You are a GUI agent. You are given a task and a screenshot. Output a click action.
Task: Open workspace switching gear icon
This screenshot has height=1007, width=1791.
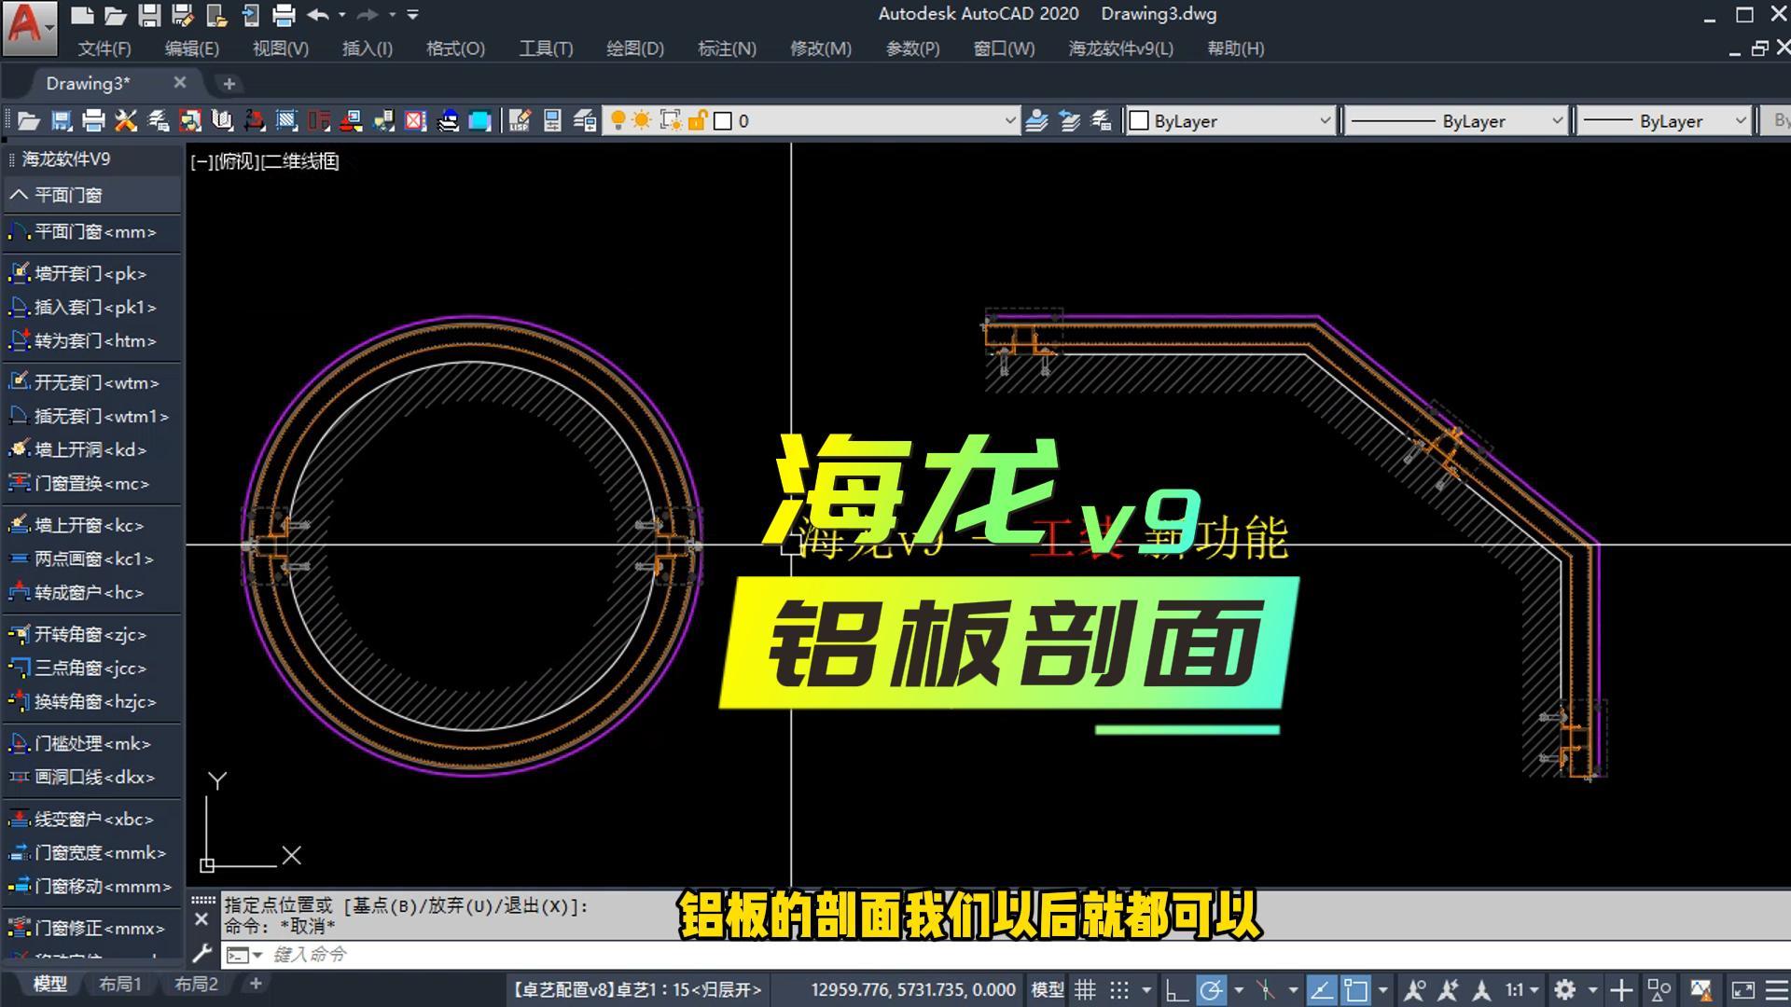click(1565, 990)
